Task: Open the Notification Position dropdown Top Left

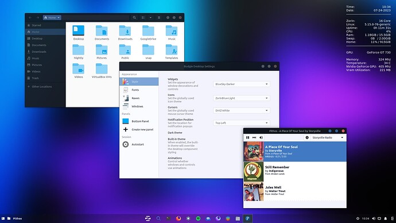Action: 242,123
